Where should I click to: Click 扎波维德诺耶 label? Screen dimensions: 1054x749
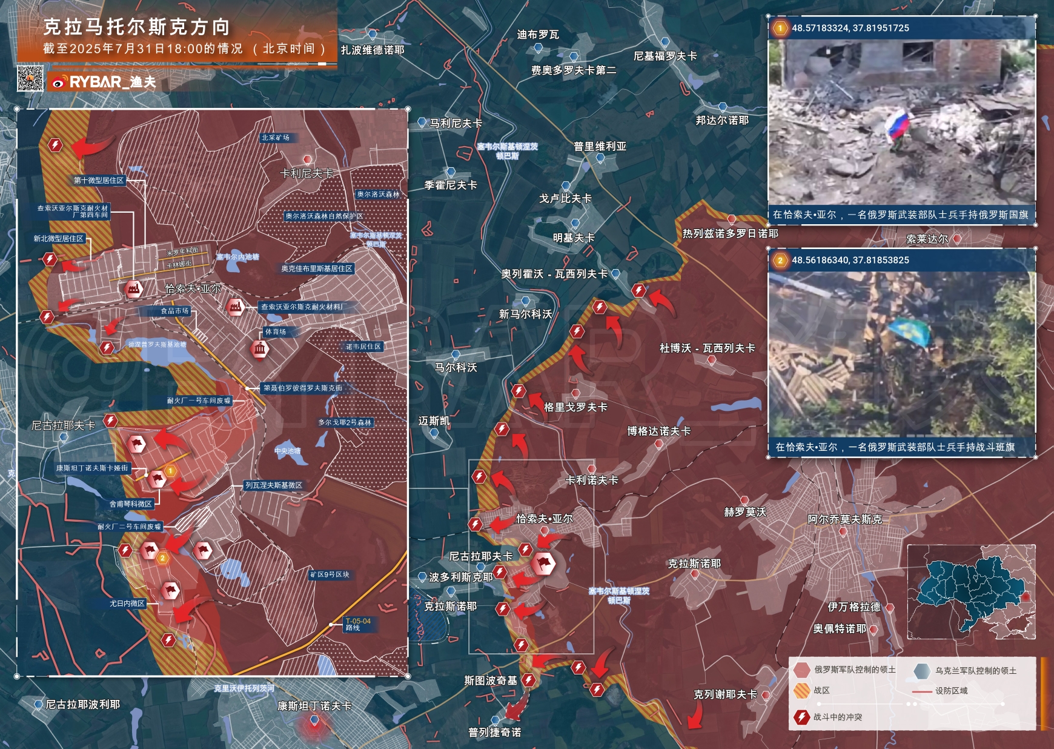tap(373, 50)
